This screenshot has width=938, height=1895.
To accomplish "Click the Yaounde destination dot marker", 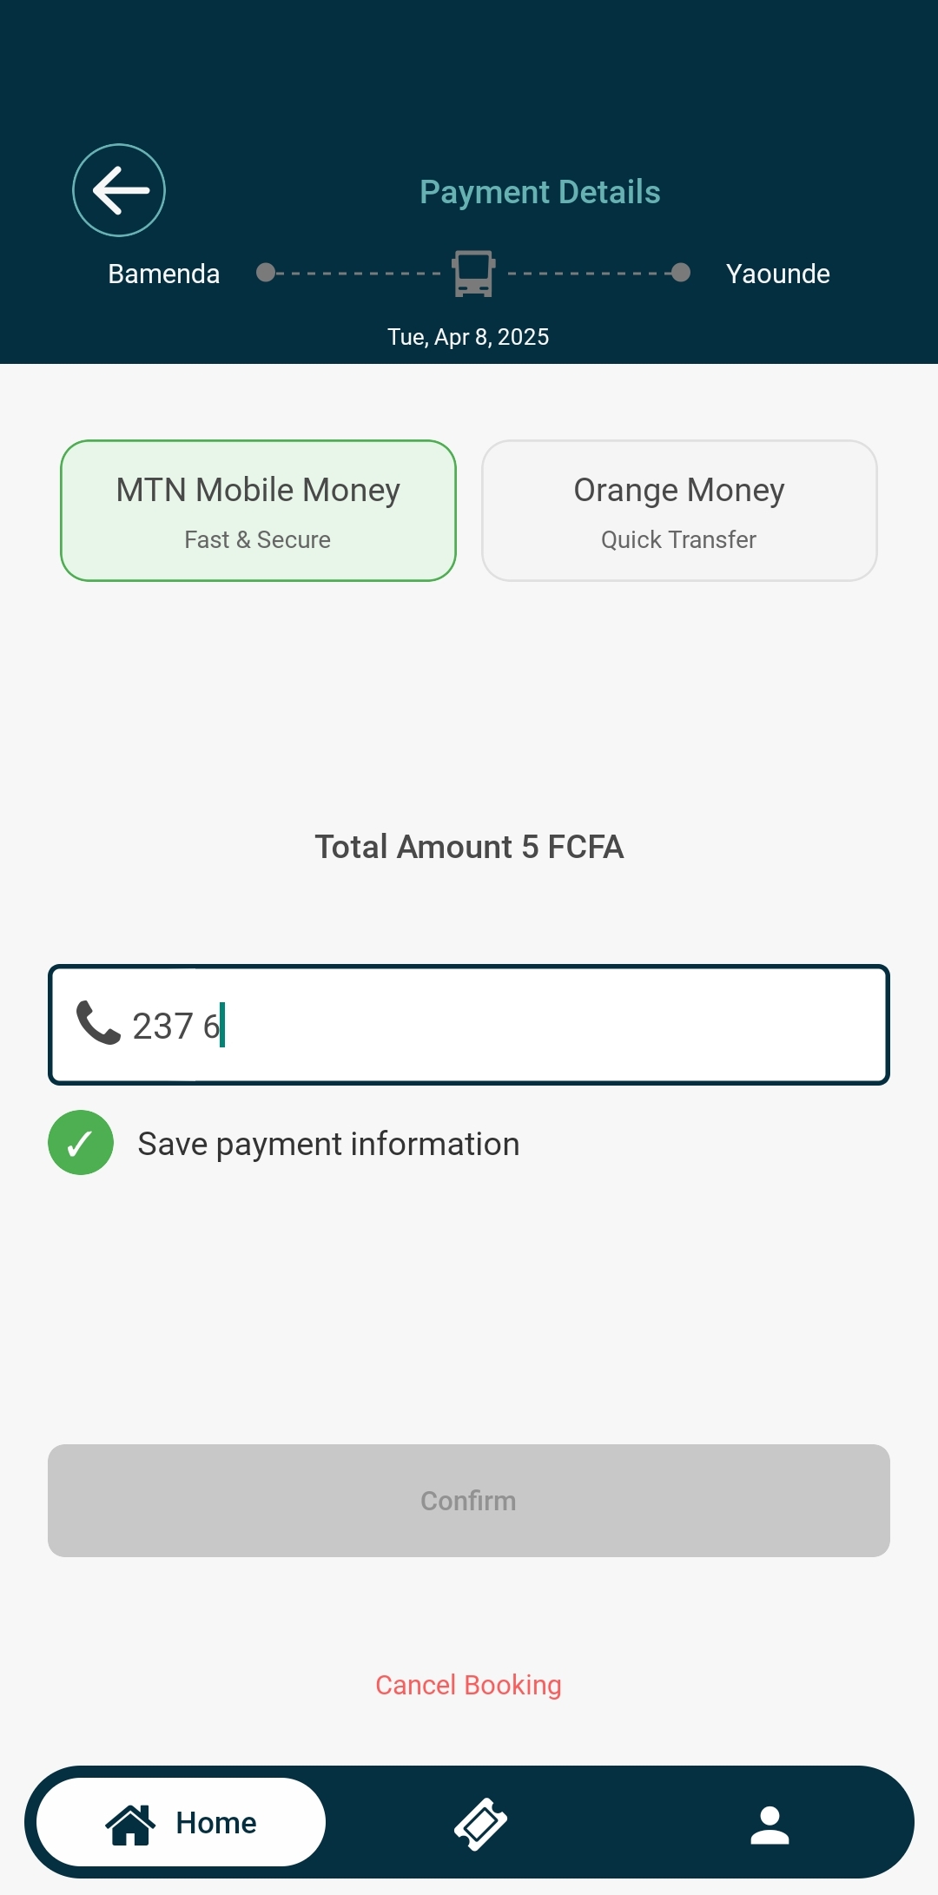I will 681,273.
